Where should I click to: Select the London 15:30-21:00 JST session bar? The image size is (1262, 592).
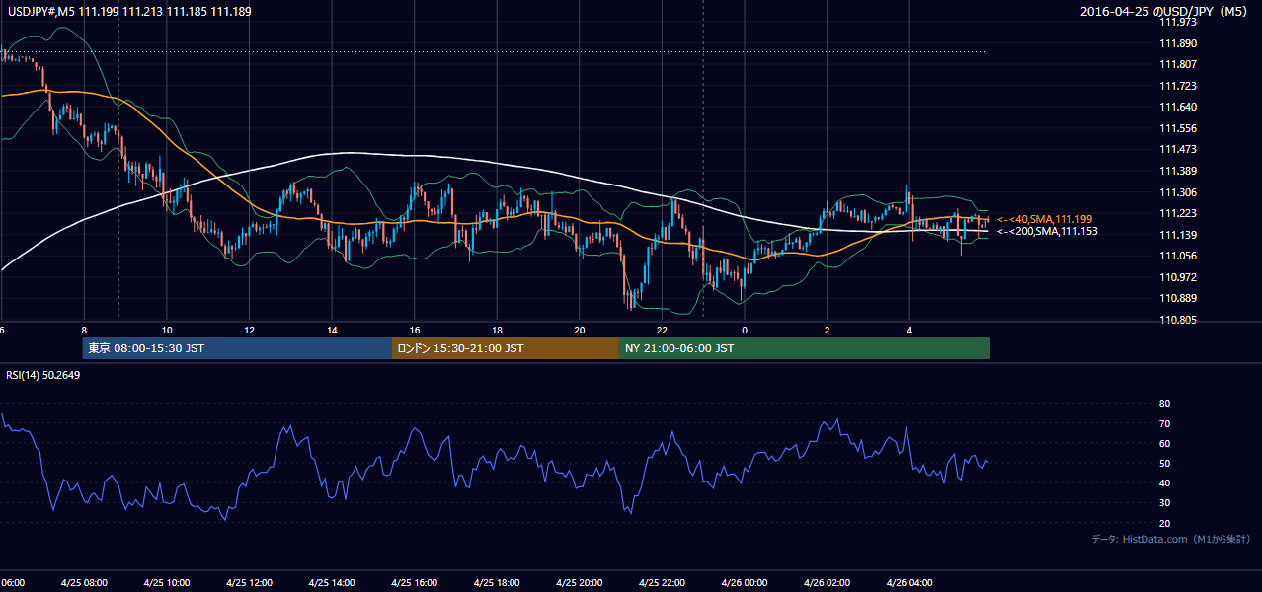(x=506, y=348)
